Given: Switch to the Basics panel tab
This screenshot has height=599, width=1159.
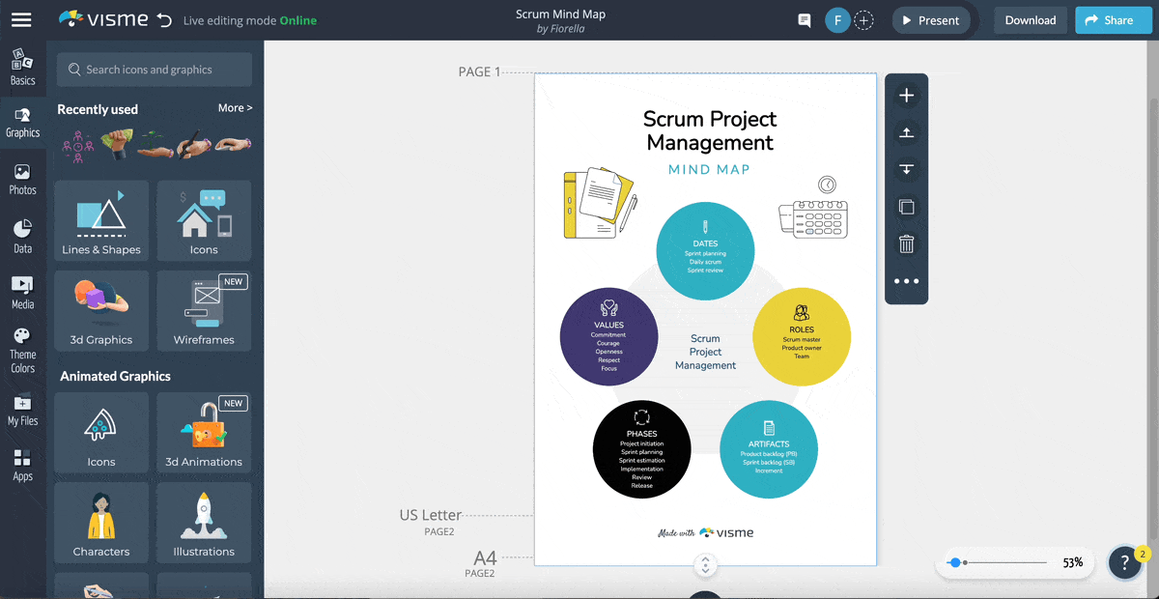Looking at the screenshot, I should [x=22, y=66].
